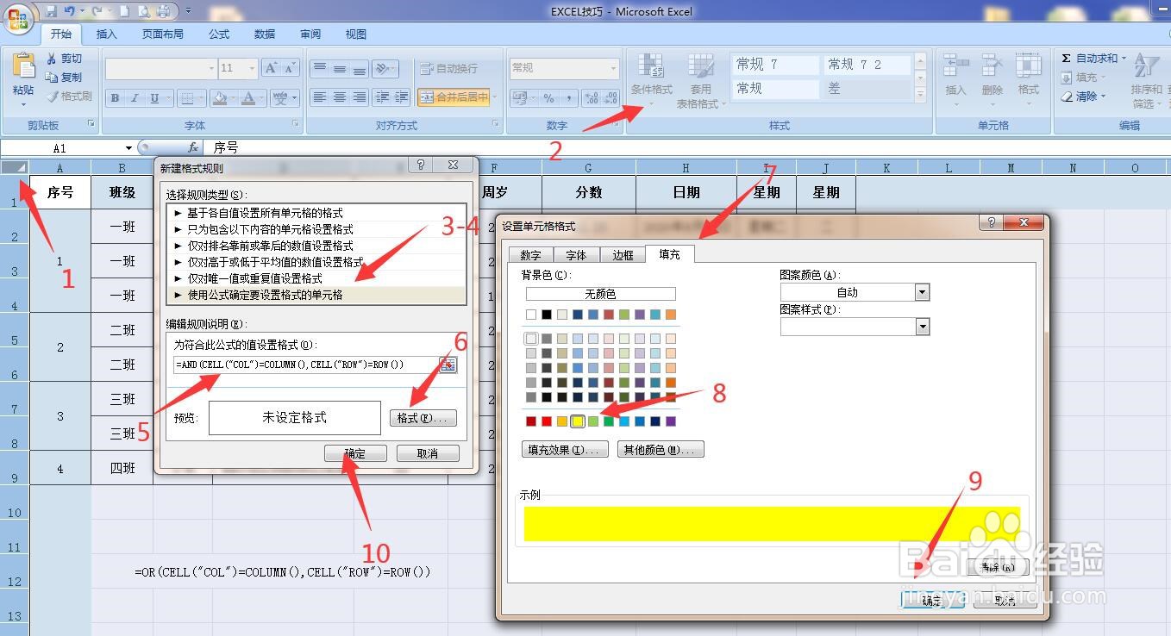Image resolution: width=1171 pixels, height=636 pixels.
Task: Cancel the 设置单元格格式 dialog
Action: point(1004,601)
